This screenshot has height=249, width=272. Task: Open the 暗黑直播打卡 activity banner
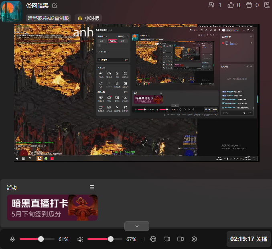point(52,208)
